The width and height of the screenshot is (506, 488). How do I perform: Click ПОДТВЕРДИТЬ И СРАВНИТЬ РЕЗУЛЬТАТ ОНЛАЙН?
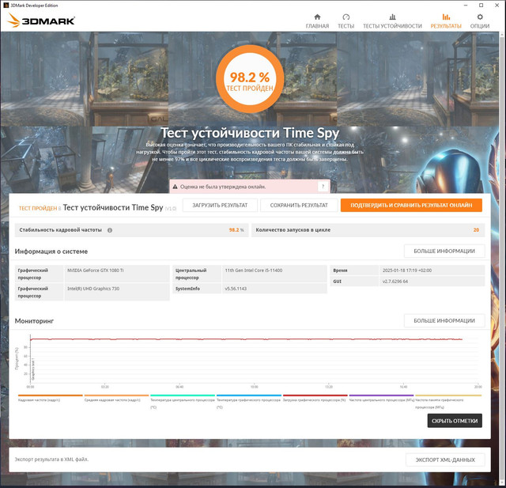(411, 206)
